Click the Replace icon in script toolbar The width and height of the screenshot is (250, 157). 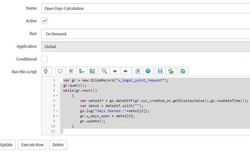point(82,71)
